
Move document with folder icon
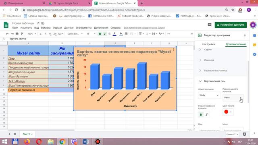(43, 23)
